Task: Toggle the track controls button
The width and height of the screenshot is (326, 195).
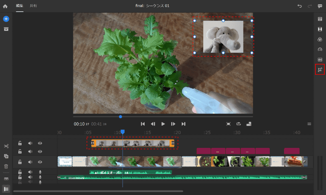Action: pos(6,189)
